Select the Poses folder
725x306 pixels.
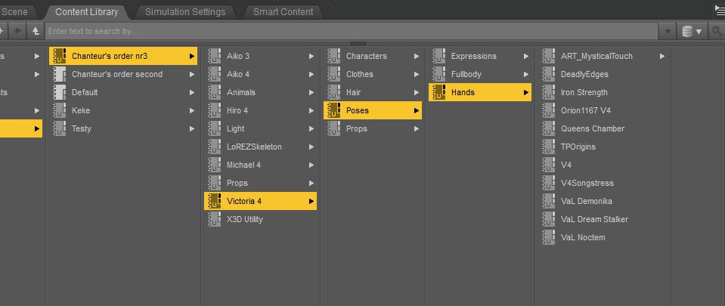(x=373, y=110)
